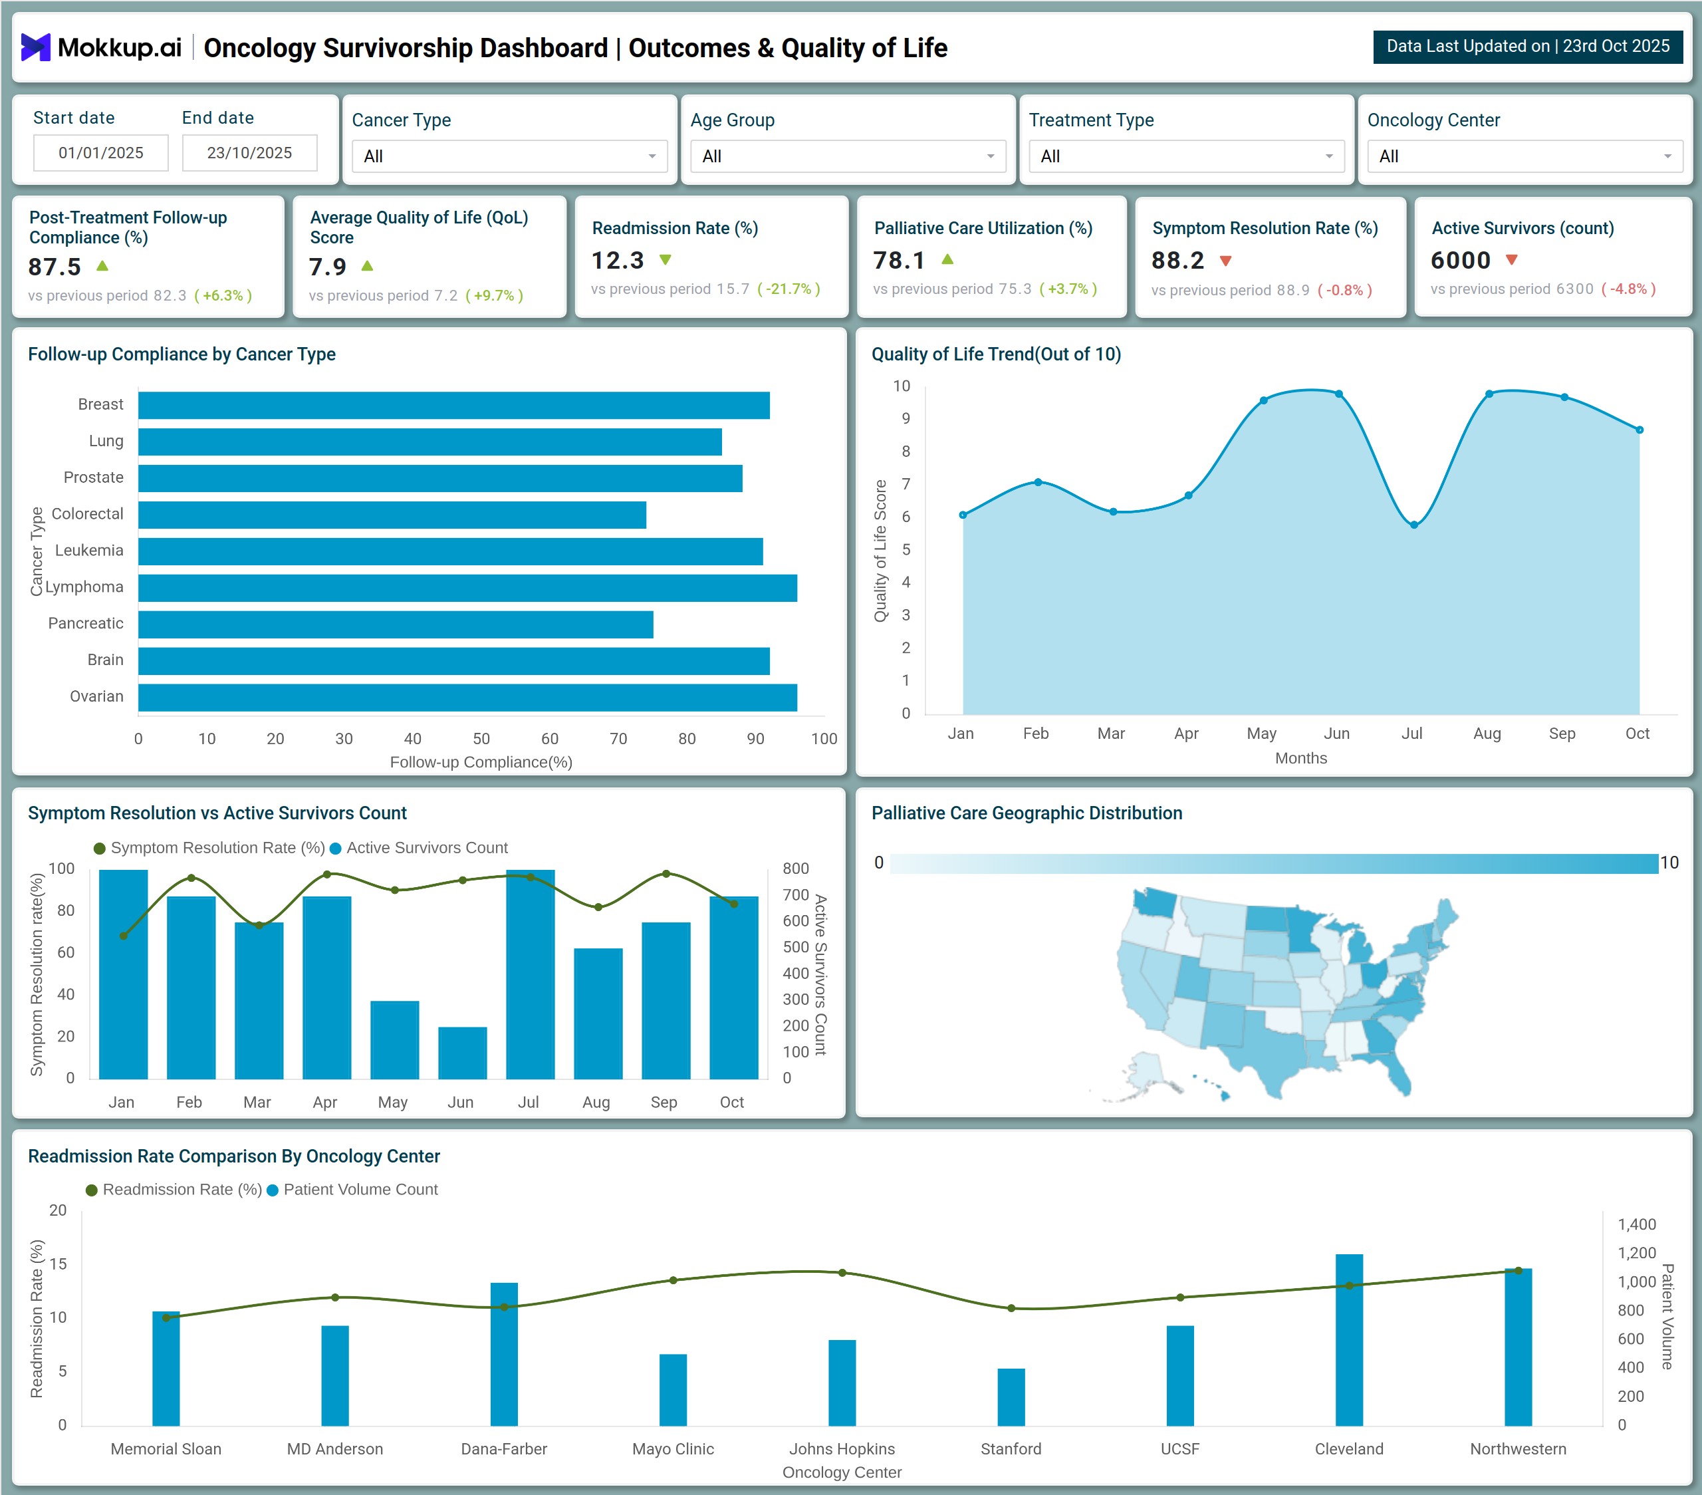
Task: Click the Stanford patient volume bar
Action: [1011, 1397]
